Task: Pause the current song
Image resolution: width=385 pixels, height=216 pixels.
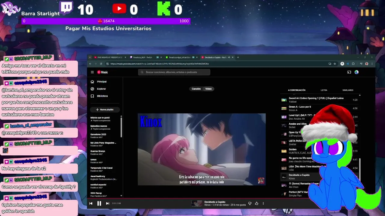Action: click(99, 203)
